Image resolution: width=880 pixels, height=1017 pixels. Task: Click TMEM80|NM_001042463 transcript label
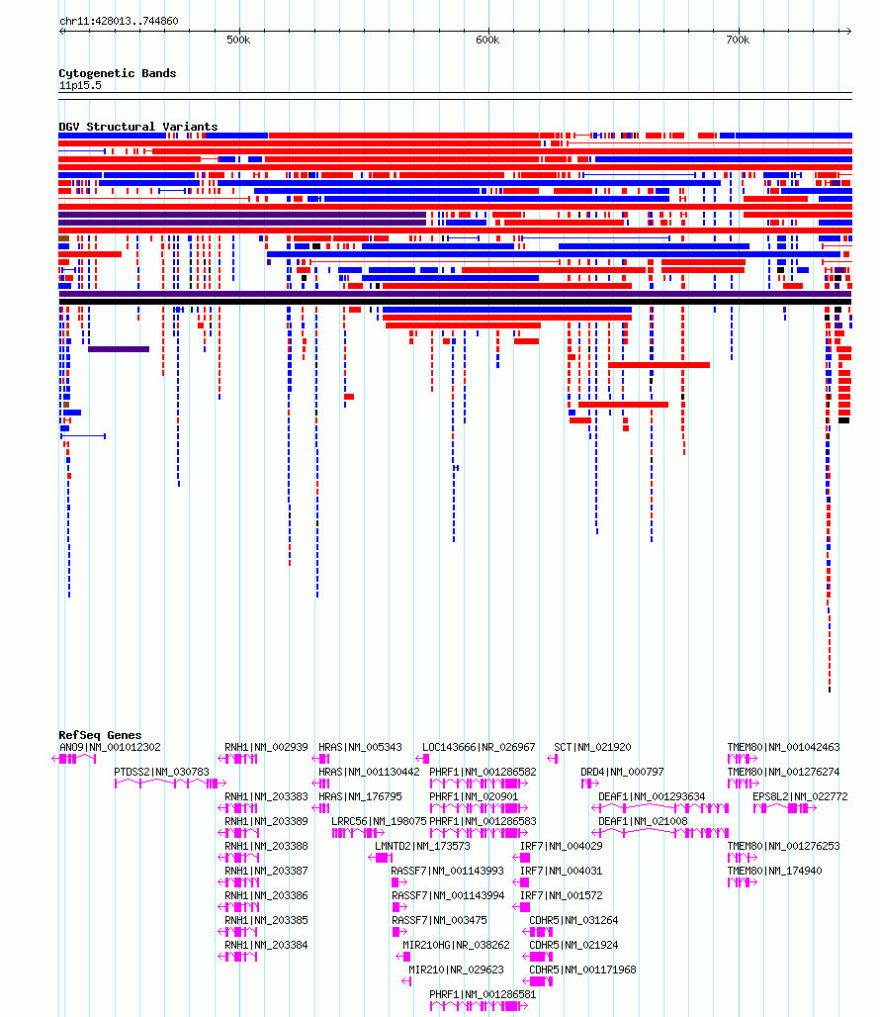pyautogui.click(x=783, y=747)
